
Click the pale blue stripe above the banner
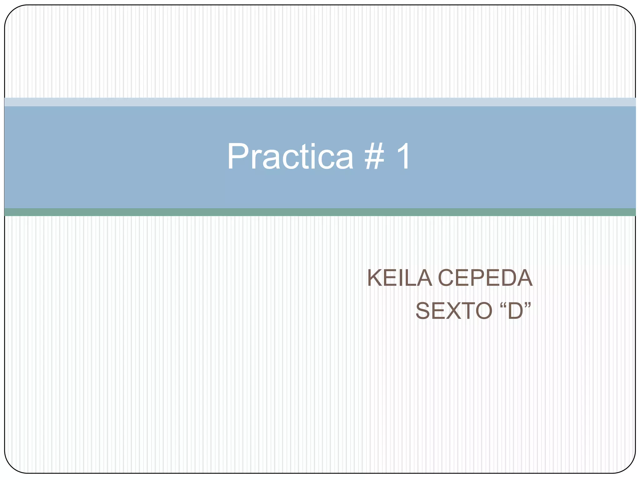point(320,102)
